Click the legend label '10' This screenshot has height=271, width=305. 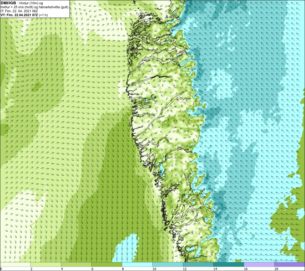tap(154, 269)
